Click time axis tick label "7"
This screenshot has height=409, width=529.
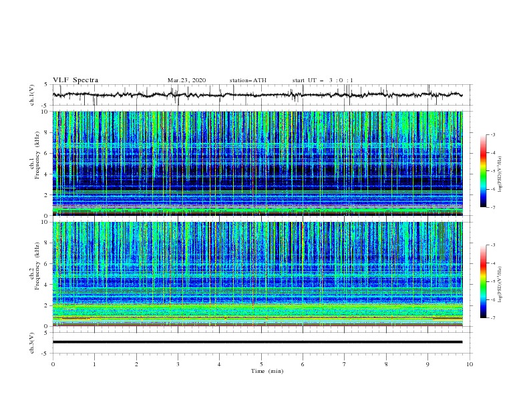coord(345,364)
